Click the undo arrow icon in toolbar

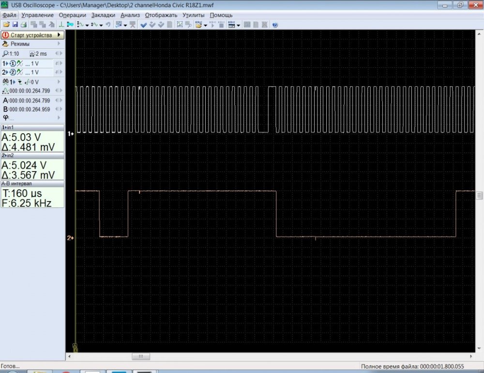107,25
